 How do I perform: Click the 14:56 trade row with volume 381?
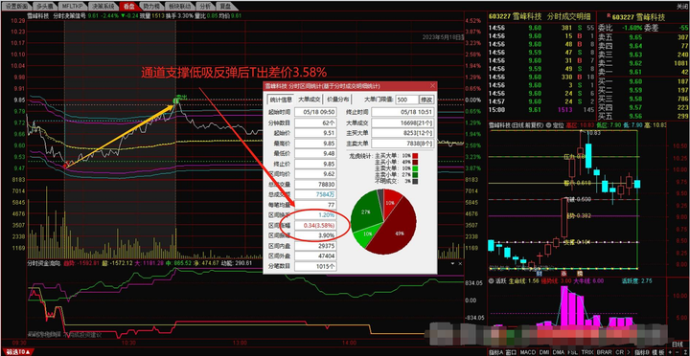(541, 28)
